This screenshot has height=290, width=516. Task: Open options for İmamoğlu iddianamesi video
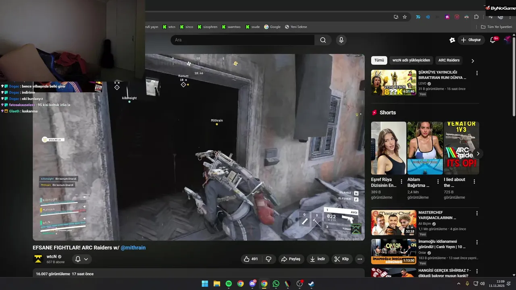coord(477,242)
